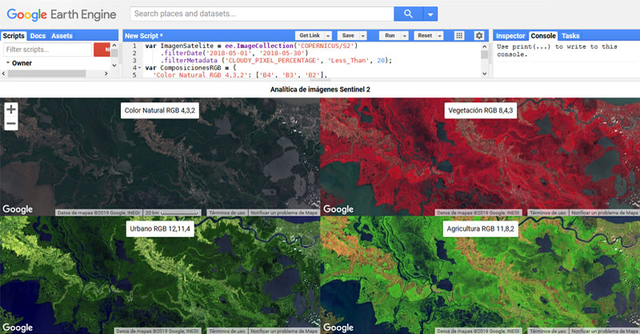This screenshot has width=640, height=334.
Task: Click the Color Natural RGB 4,3,2 label
Action: tap(159, 110)
